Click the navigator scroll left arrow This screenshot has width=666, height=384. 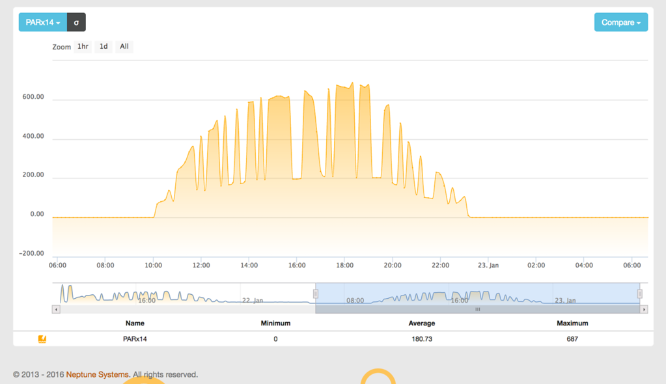click(x=56, y=310)
